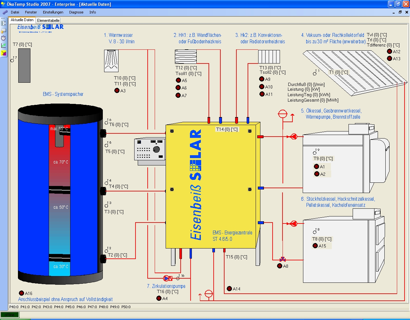Viewport: 410px width, 320px height.
Task: Select the Aktuelle Daten tab
Action: click(x=22, y=20)
